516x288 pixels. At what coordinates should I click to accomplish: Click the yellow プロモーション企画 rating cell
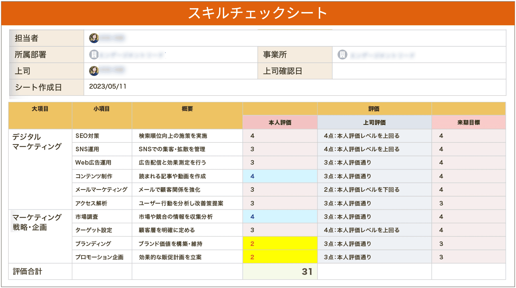(280, 257)
